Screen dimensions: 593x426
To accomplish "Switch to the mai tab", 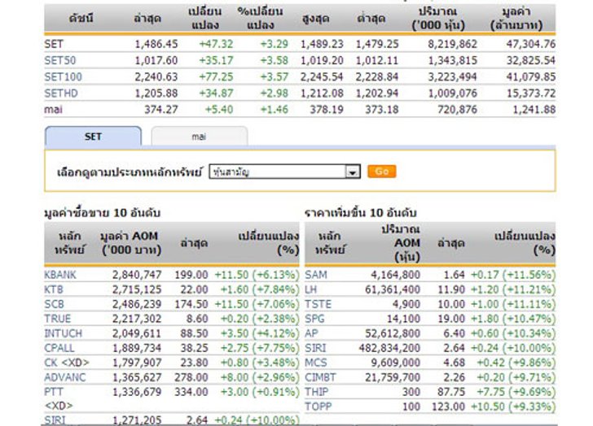I will pos(200,137).
